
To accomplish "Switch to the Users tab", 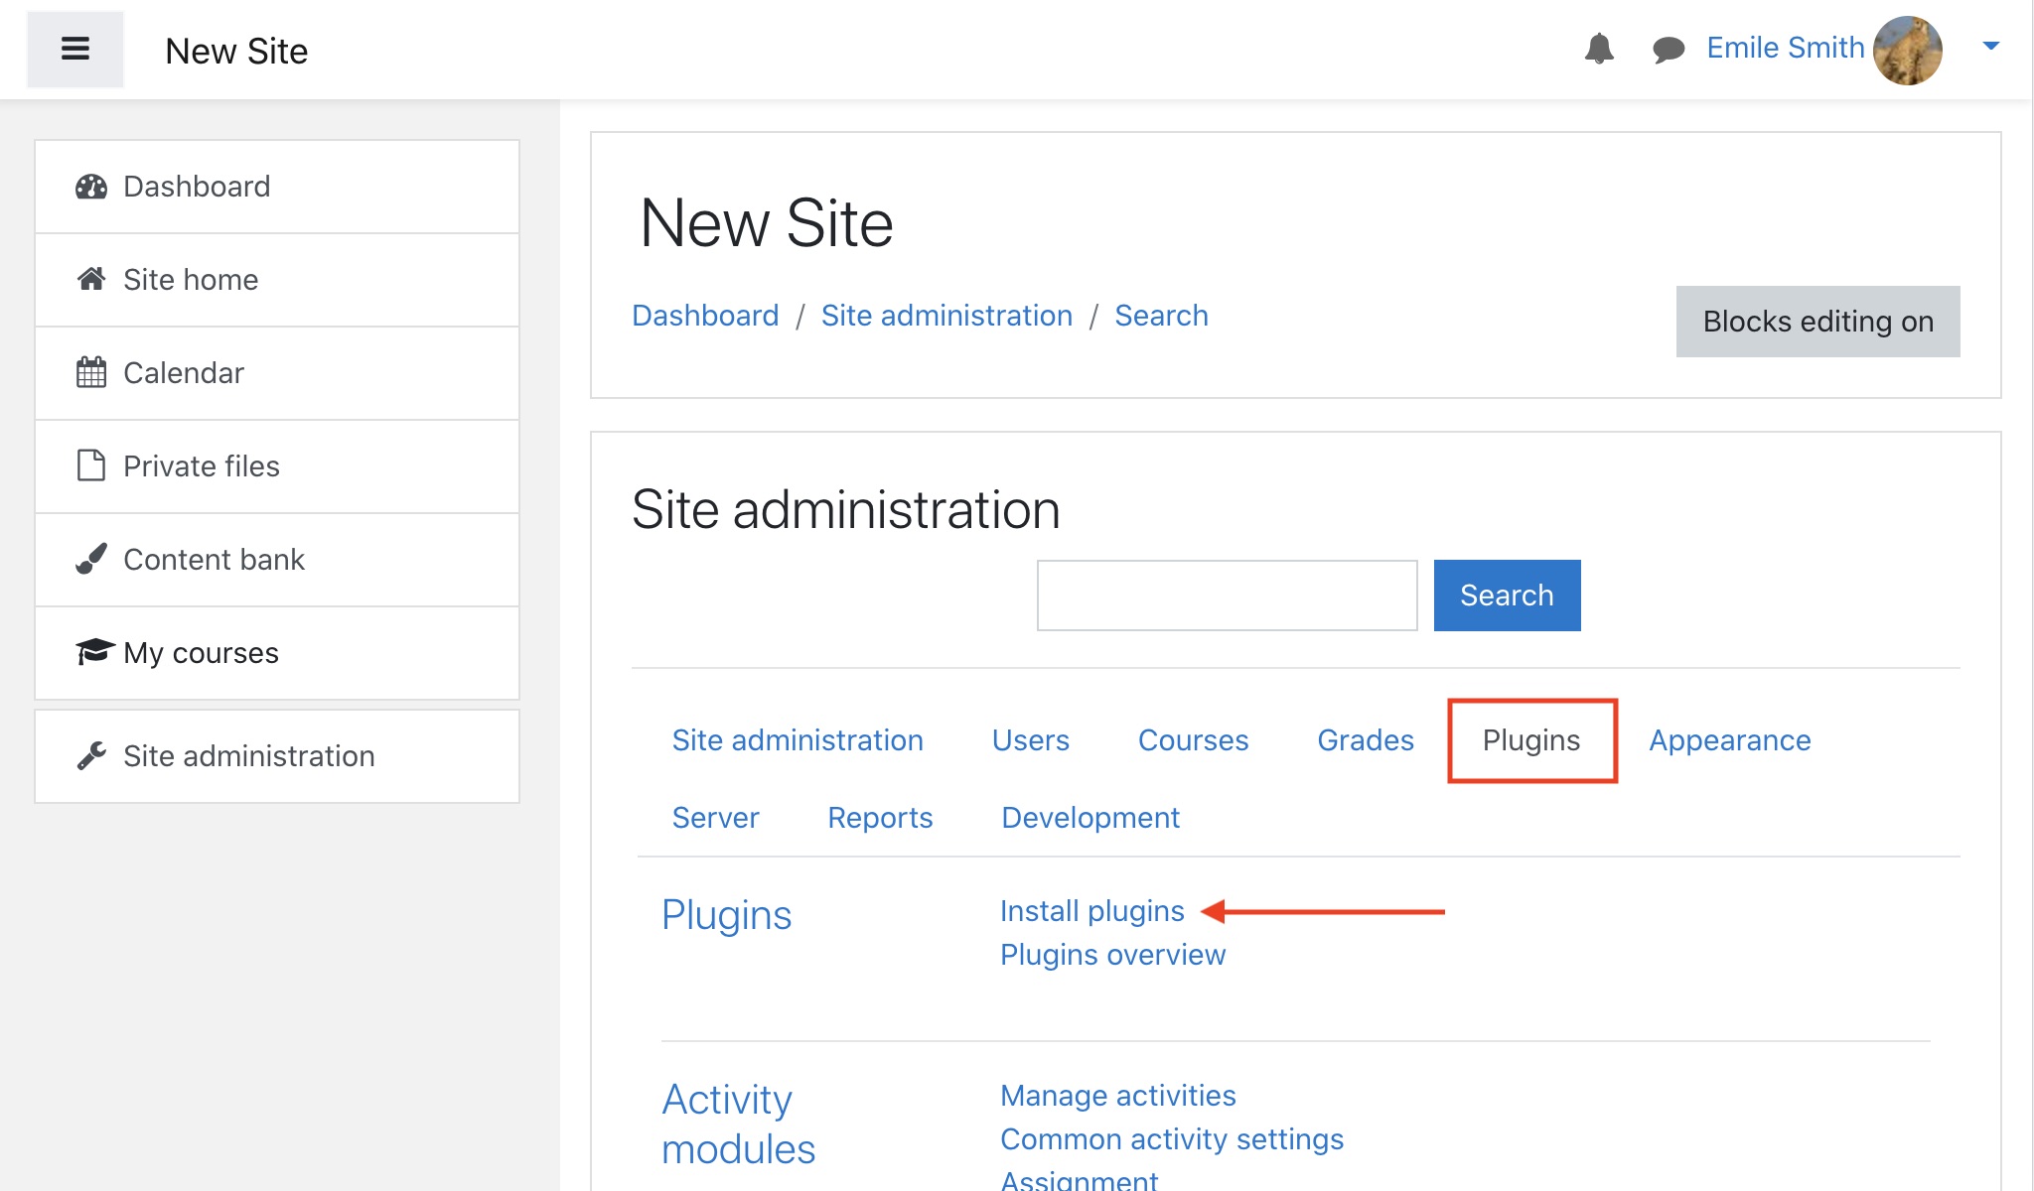I will point(1030,740).
